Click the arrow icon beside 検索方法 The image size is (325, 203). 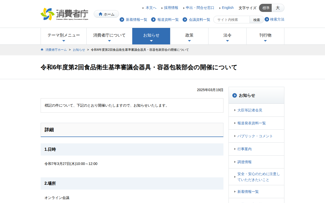coord(267,19)
